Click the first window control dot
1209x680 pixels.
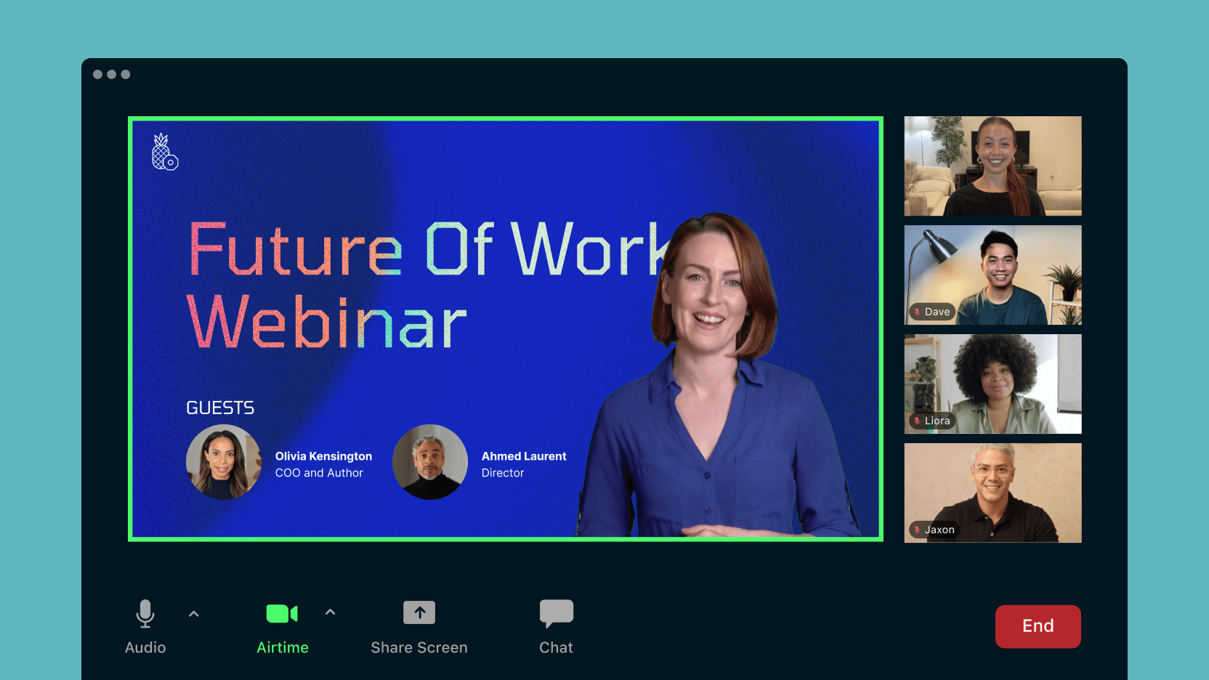[x=97, y=74]
